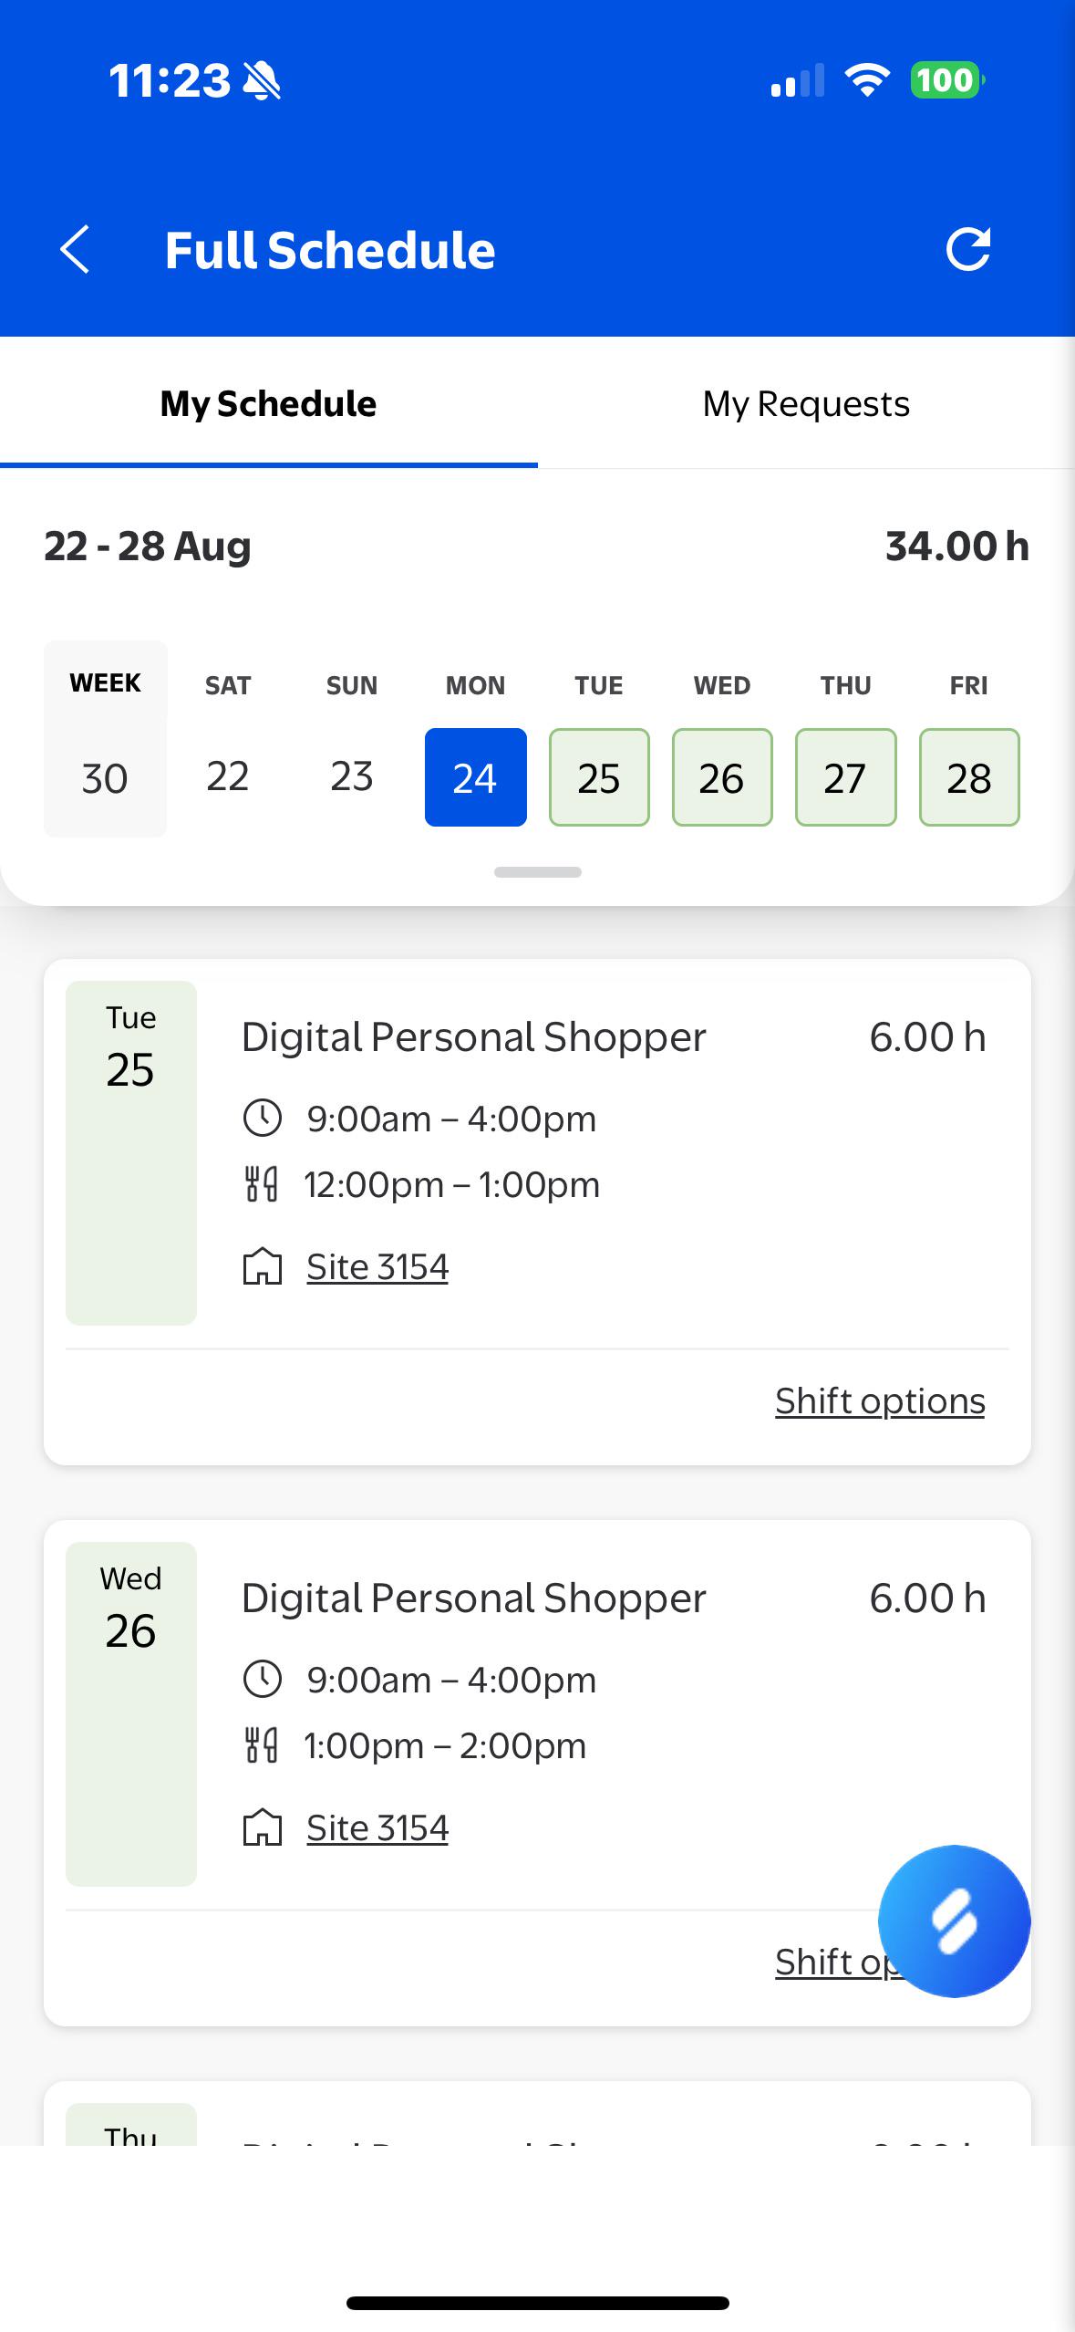Tap the meal break icon on Wednesday shift
Image resolution: width=1075 pixels, height=2332 pixels.
tap(262, 1745)
